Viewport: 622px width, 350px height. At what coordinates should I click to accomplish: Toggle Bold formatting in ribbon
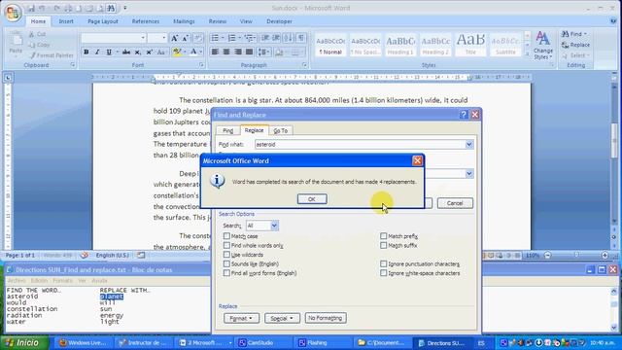[86, 52]
